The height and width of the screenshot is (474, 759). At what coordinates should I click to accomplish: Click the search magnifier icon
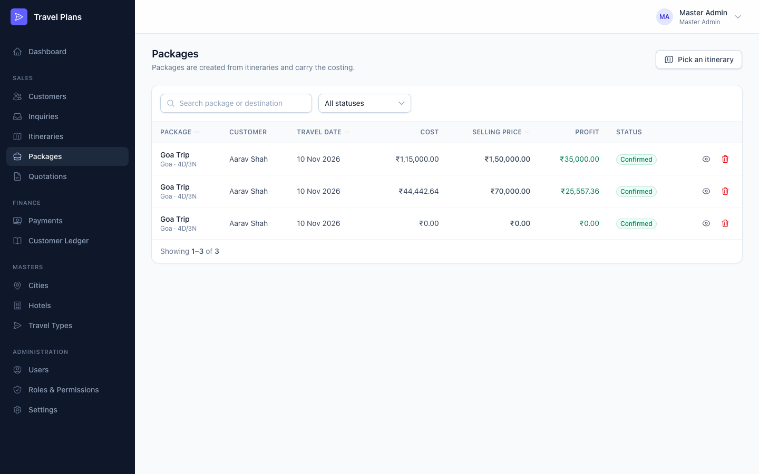pyautogui.click(x=171, y=103)
